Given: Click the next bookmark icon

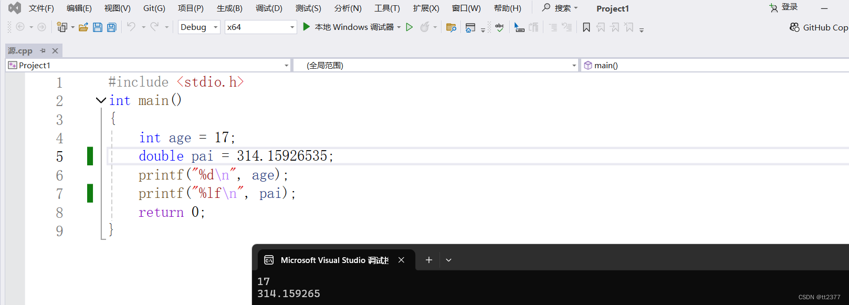Looking at the screenshot, I should click(615, 27).
